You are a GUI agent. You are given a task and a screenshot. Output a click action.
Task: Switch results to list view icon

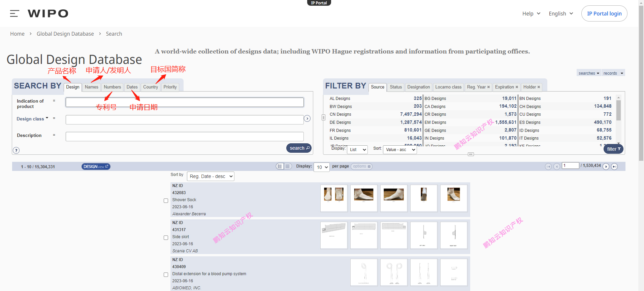pyautogui.click(x=280, y=166)
